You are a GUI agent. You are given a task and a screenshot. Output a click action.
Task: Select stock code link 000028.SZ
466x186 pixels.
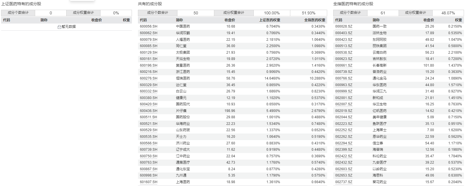pyautogui.click(x=344, y=26)
